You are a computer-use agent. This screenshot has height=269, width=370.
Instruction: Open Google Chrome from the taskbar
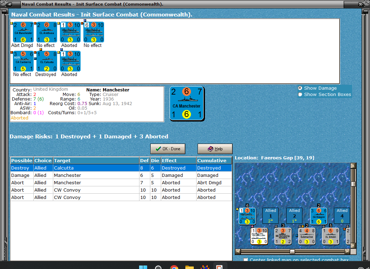[174, 267]
